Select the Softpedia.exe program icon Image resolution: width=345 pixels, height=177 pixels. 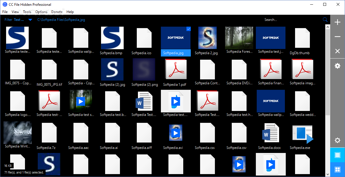pyautogui.click(x=303, y=134)
